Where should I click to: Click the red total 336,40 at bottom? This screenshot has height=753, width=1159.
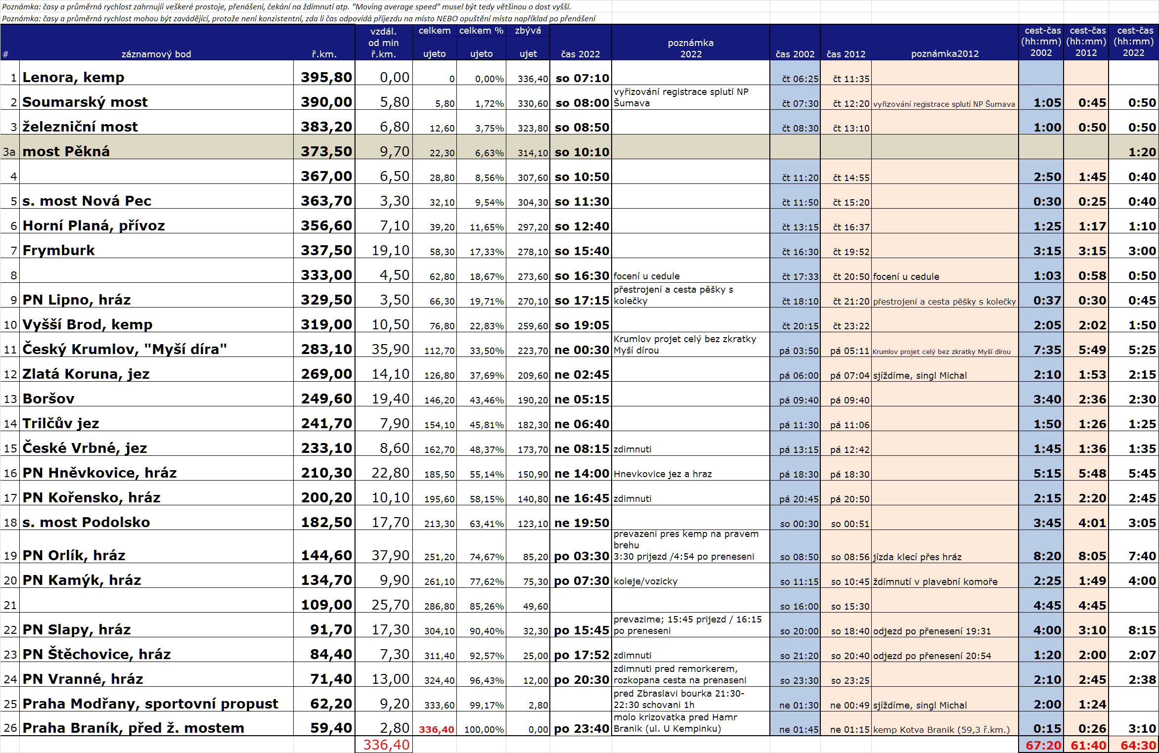[386, 745]
